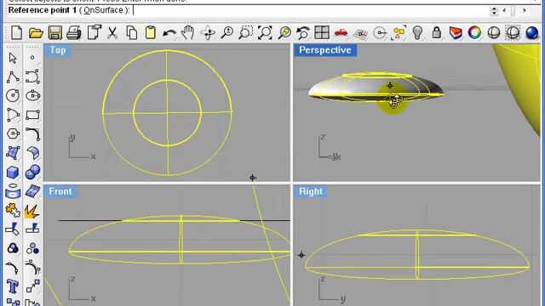Shade the viewport with the Shade sphere icon
The height and width of the screenshot is (306, 545).
(x=494, y=33)
